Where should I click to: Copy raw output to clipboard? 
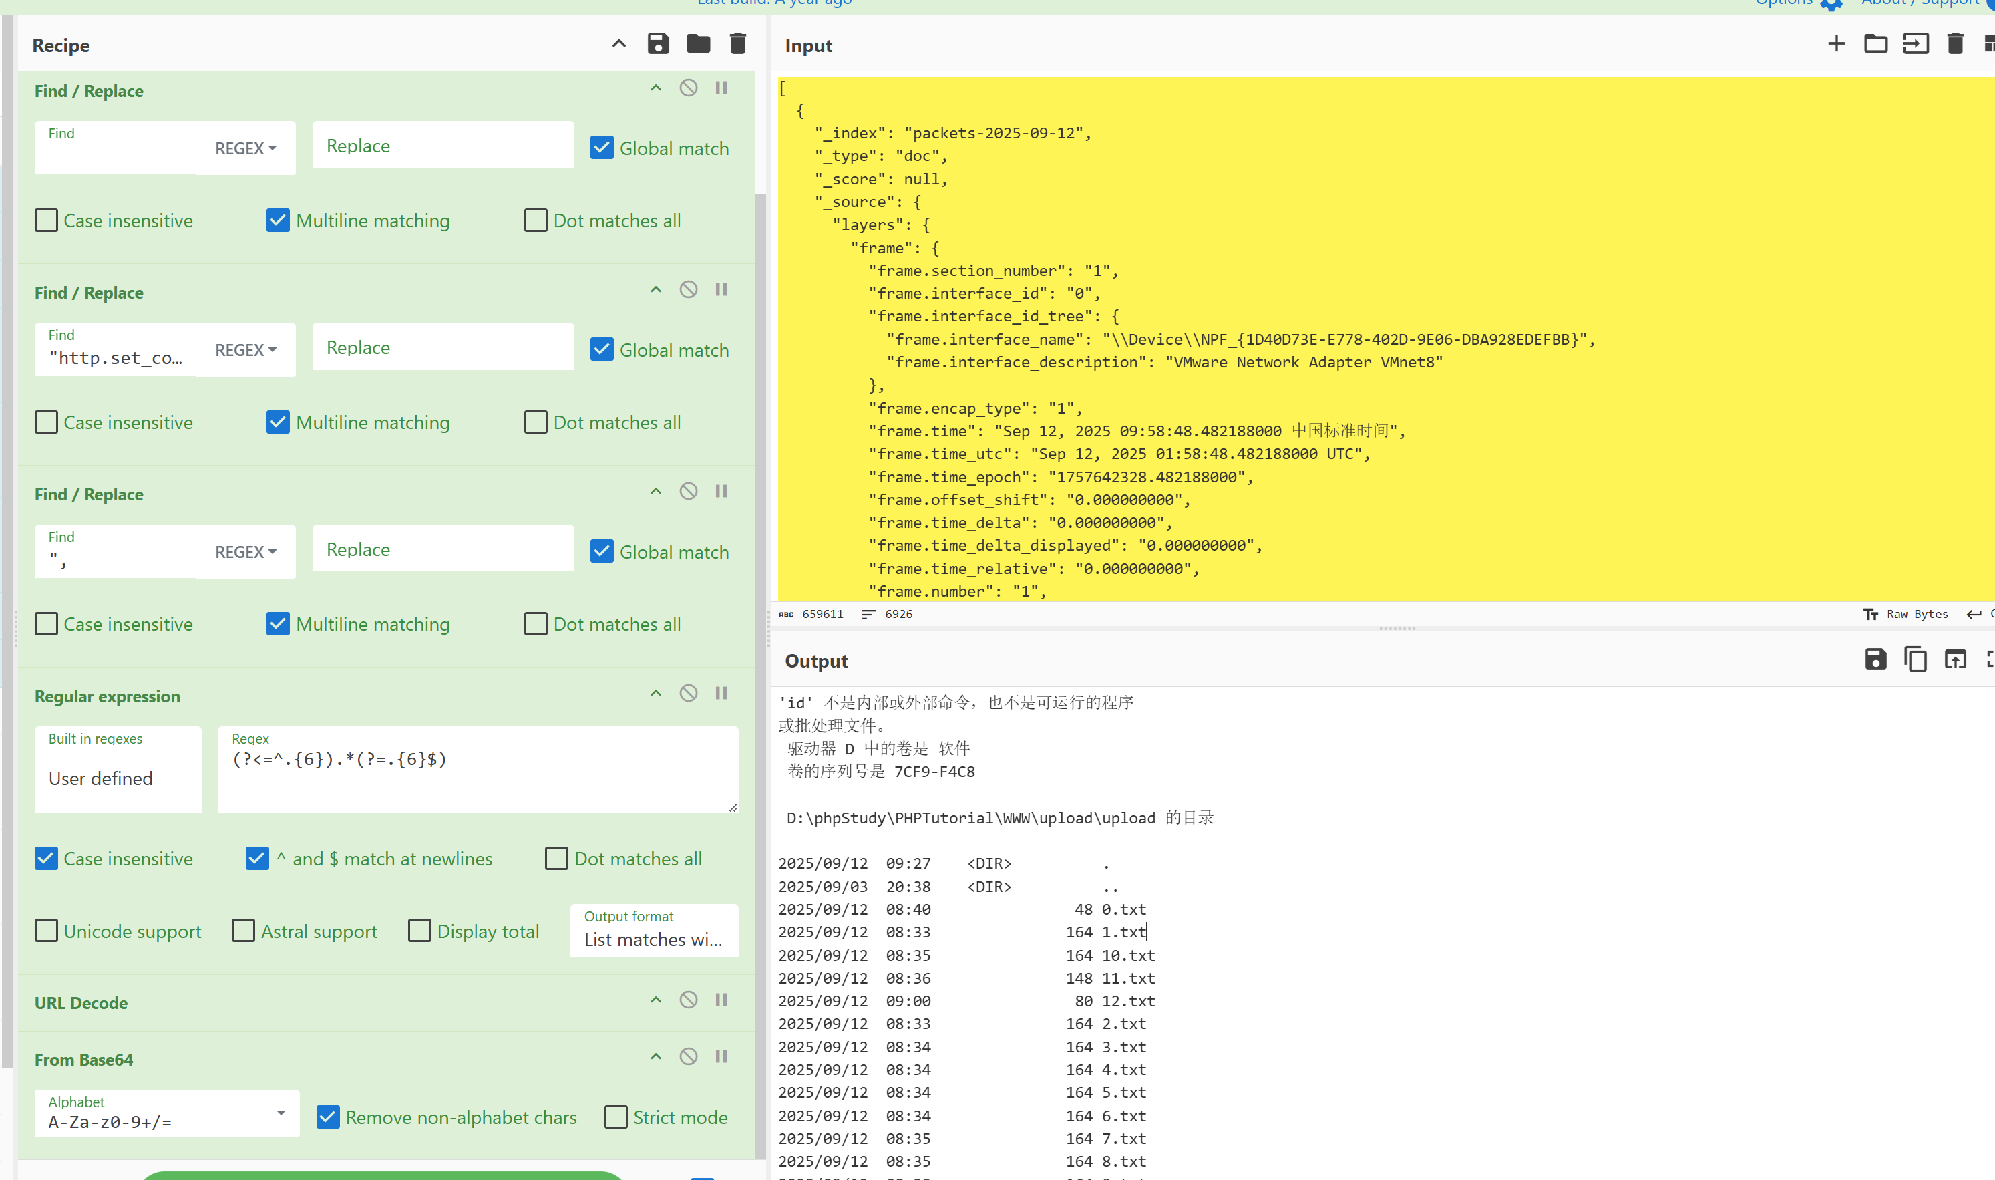[1915, 659]
